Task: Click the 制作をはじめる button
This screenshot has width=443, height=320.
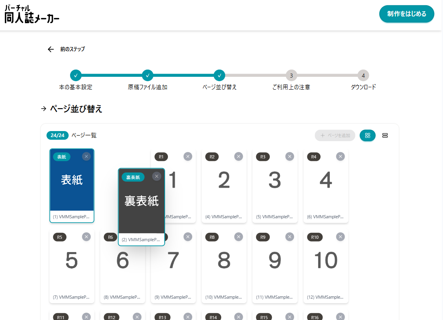Action: (x=407, y=14)
